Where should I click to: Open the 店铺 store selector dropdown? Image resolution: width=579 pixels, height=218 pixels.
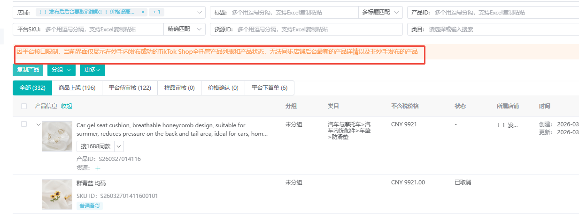201,12
